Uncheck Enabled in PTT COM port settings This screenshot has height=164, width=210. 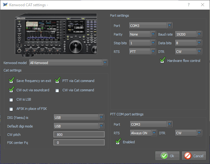pos(118,142)
